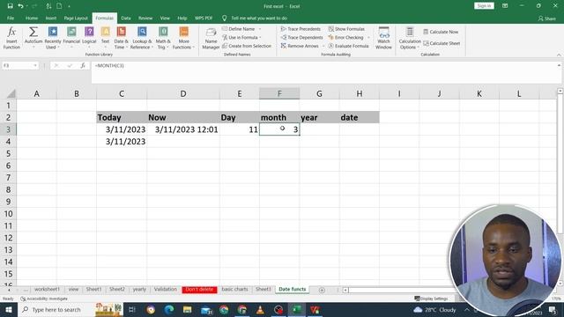Switch to the Insert tab

51,18
